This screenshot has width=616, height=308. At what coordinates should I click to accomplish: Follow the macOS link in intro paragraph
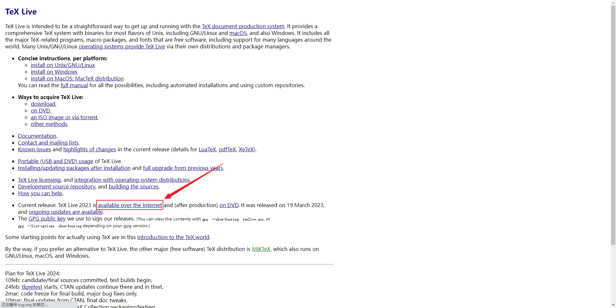coord(238,33)
